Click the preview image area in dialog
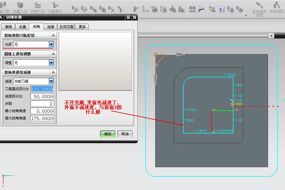Screen dimensions: 285x190 pyautogui.click(x=95, y=61)
